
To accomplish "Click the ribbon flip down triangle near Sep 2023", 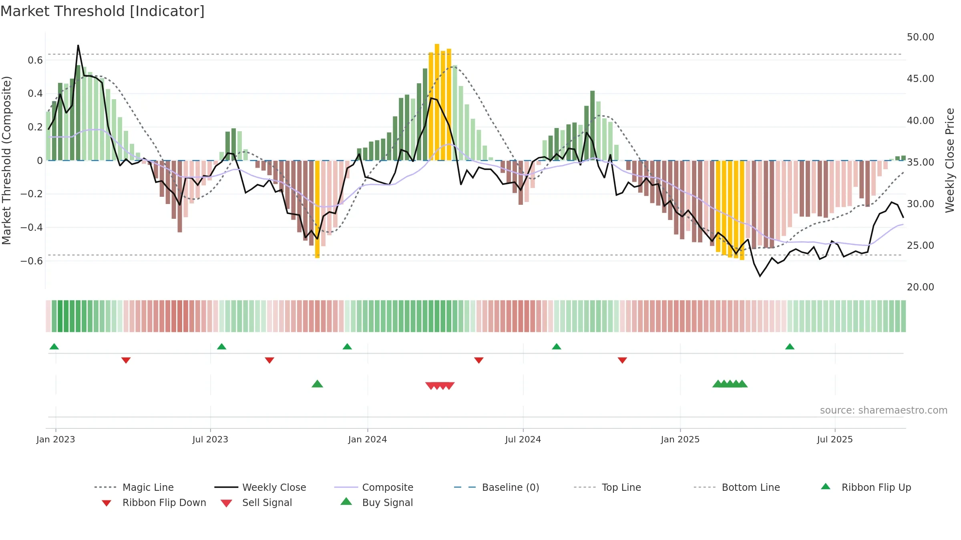I will [x=269, y=360].
